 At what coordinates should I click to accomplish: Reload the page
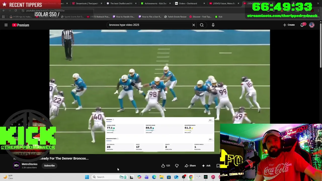(x=16, y=11)
